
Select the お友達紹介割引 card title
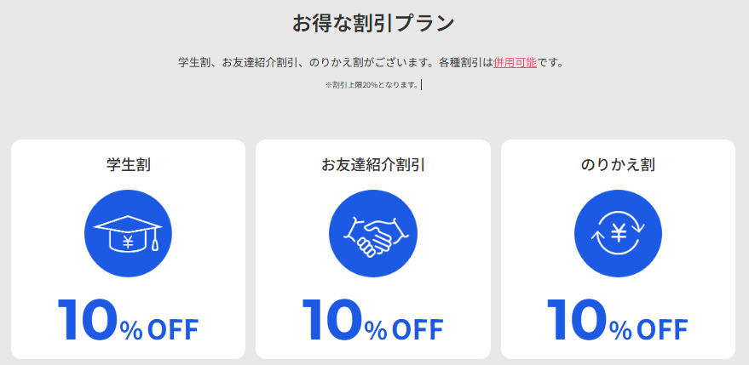pos(372,163)
